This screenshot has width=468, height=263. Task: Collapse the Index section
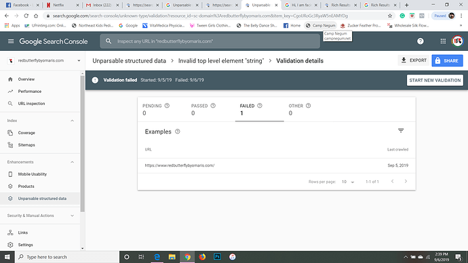pyautogui.click(x=72, y=121)
